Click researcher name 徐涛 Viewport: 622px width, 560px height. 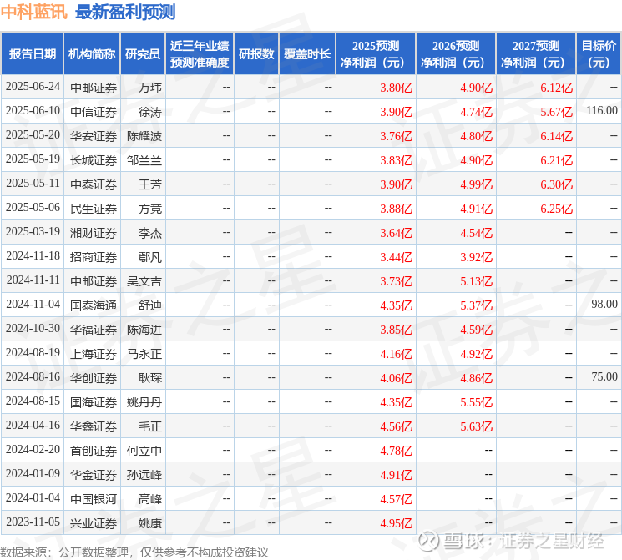tap(150, 112)
